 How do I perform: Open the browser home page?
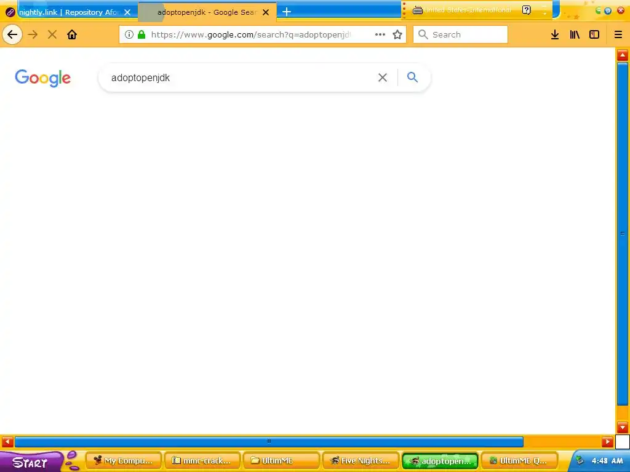72,34
